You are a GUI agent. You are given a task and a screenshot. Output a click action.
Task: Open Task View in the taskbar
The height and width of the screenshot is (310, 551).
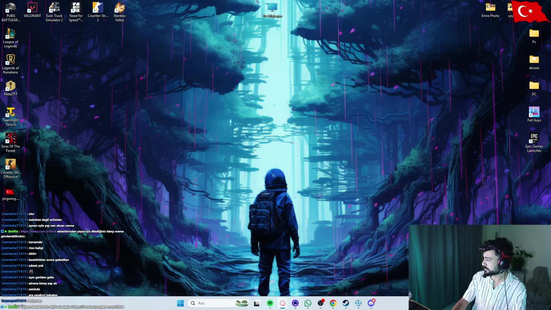(x=257, y=303)
